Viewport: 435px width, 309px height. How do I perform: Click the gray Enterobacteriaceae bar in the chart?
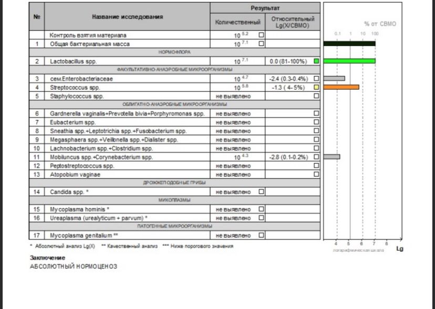(x=334, y=79)
